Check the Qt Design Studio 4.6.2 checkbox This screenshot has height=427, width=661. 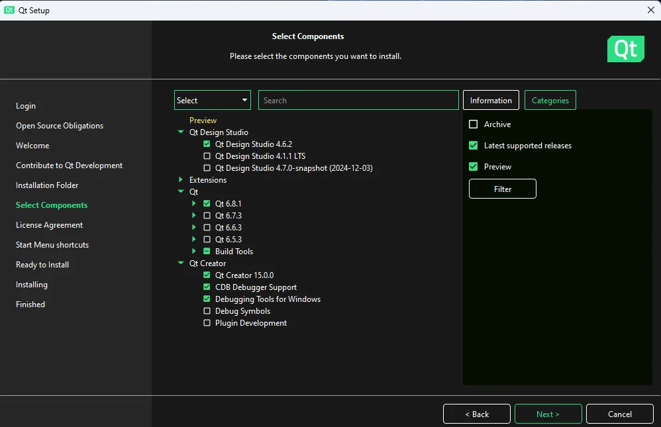click(207, 144)
